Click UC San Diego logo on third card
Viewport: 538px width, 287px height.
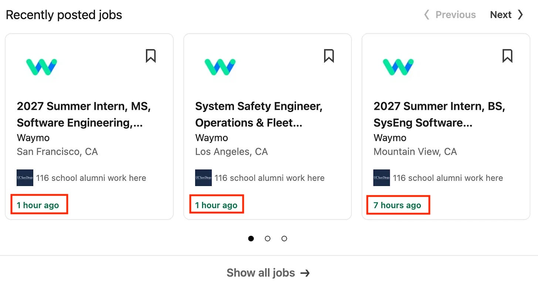pyautogui.click(x=381, y=178)
